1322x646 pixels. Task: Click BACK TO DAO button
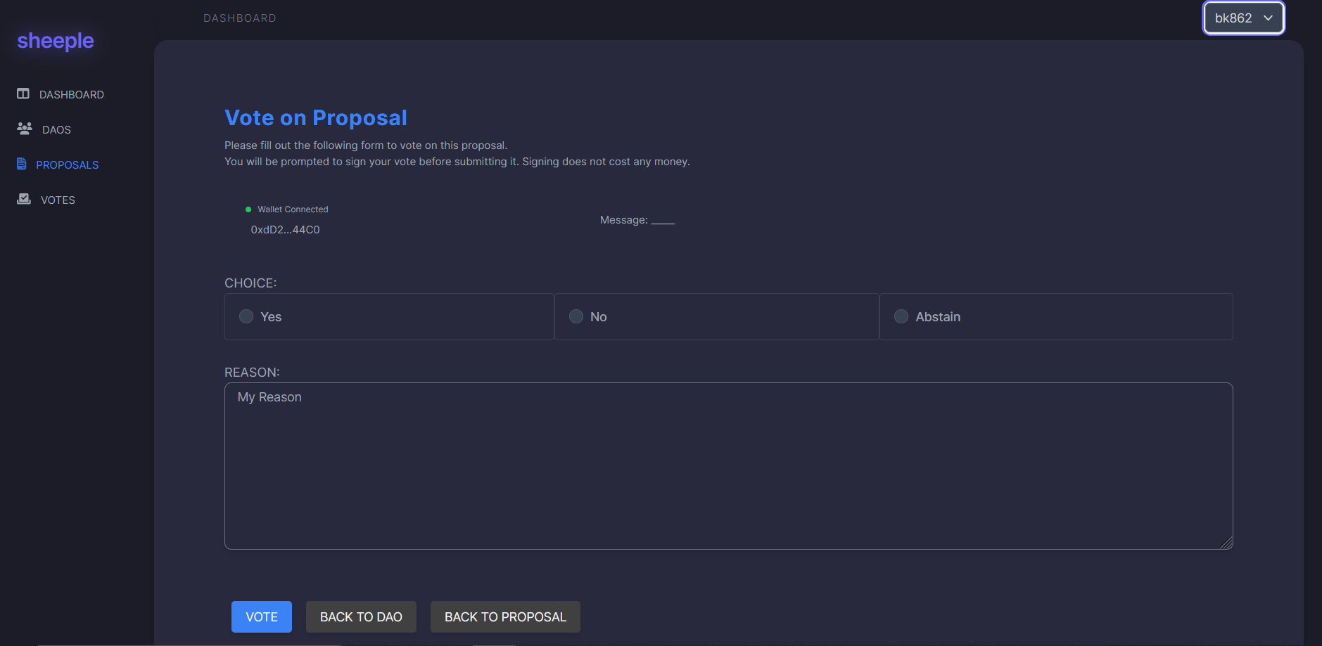pos(361,616)
